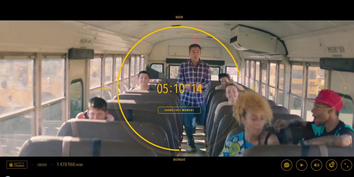Open the Available on iTunes badge
The height and width of the screenshot is (177, 354).
(x=17, y=165)
